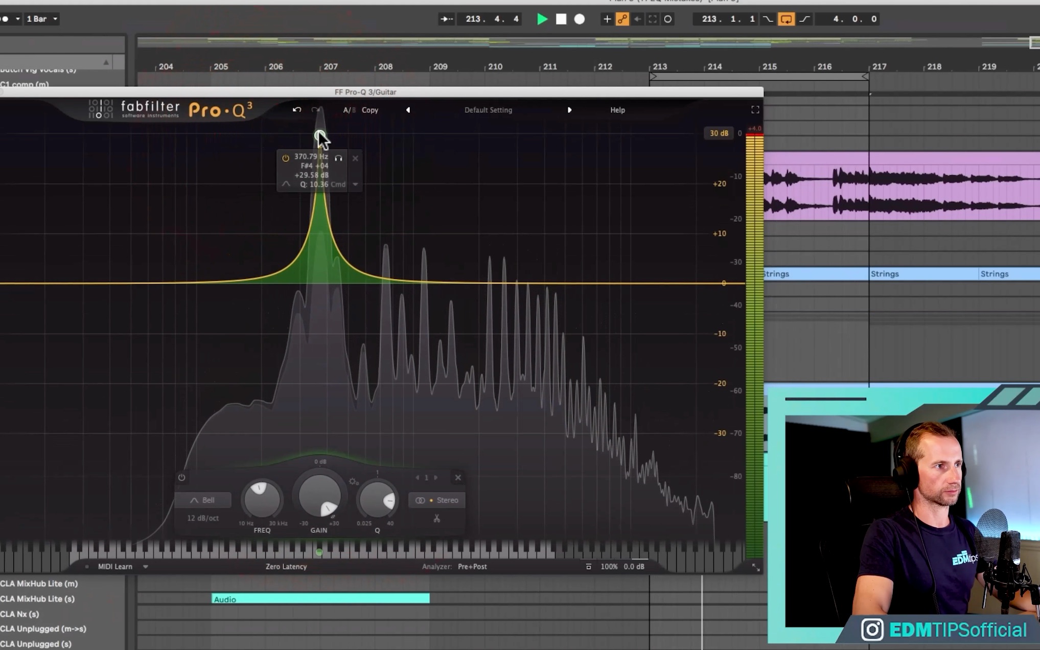Load the previous preset with left arrow
This screenshot has height=650, width=1040.
point(408,110)
